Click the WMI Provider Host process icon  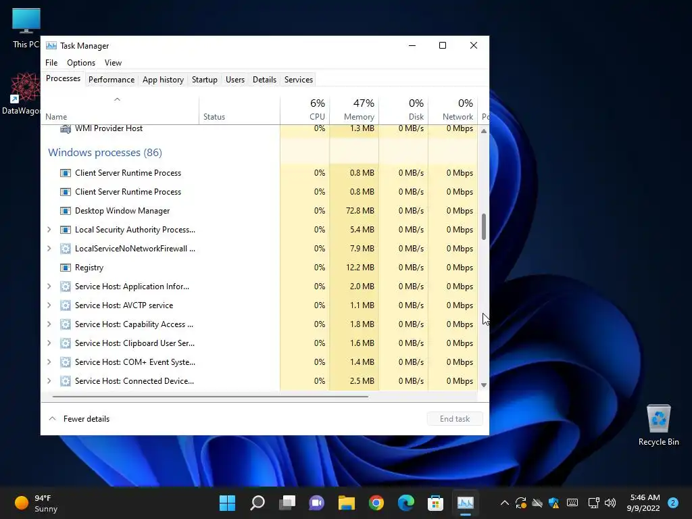[66, 128]
